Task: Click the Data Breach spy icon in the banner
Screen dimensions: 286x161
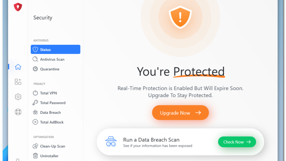Action: tap(111, 141)
